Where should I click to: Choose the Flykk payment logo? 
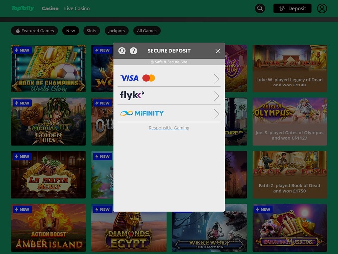point(132,95)
